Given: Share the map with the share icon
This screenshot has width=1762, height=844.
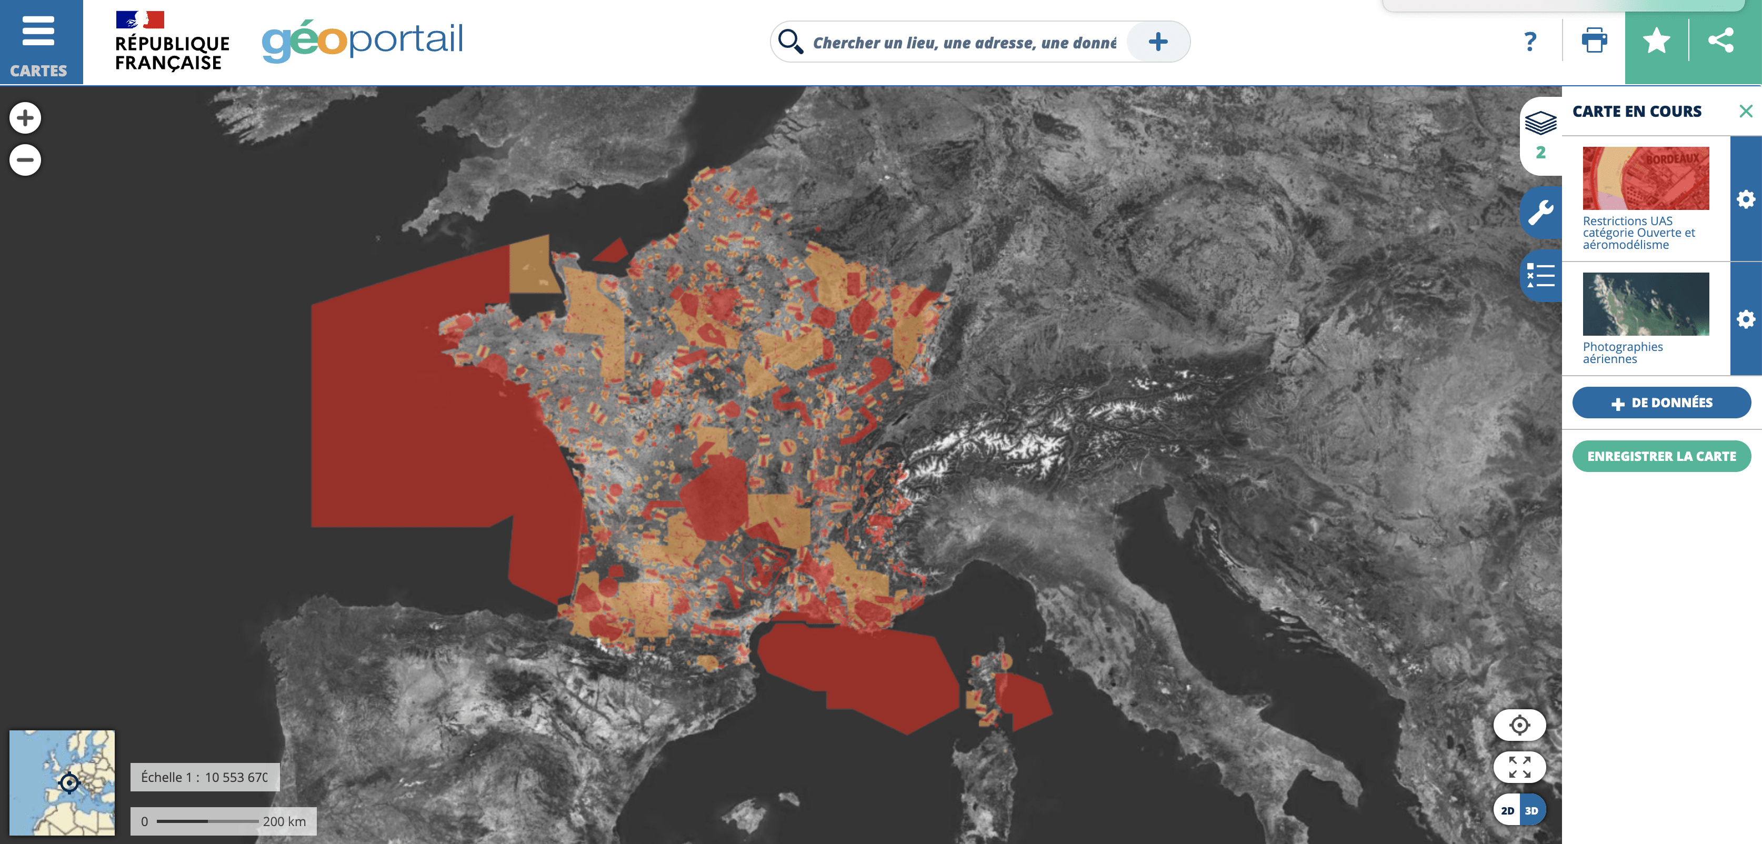Looking at the screenshot, I should tap(1721, 41).
